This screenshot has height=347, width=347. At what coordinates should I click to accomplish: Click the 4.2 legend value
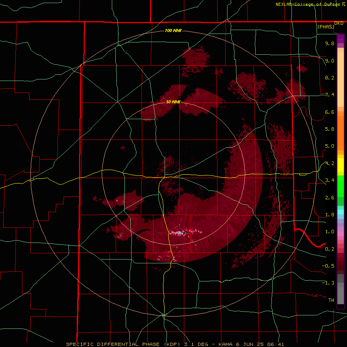tap(330, 163)
